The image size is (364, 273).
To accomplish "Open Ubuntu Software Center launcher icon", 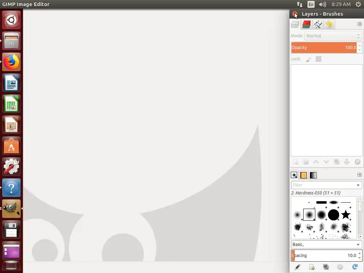I will coord(11,146).
